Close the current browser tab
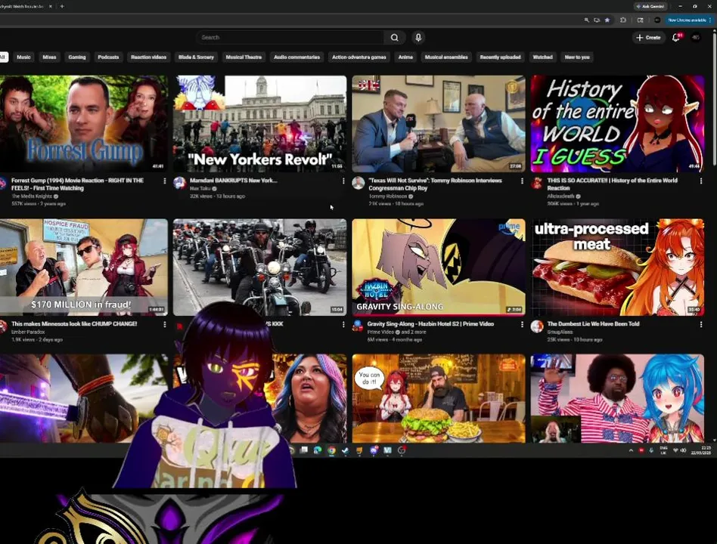 51,6
